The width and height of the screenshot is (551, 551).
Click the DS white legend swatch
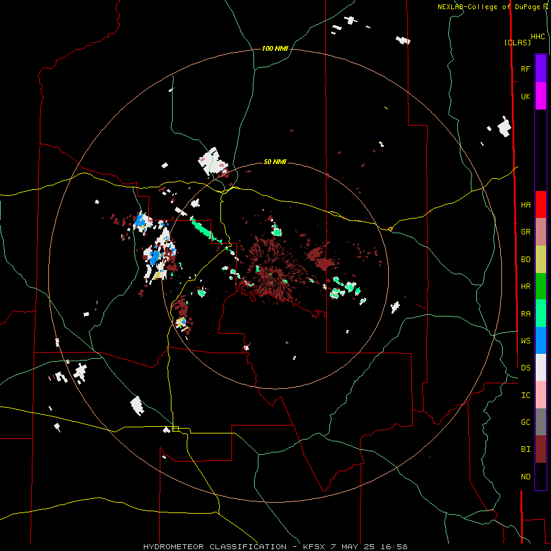tap(541, 367)
